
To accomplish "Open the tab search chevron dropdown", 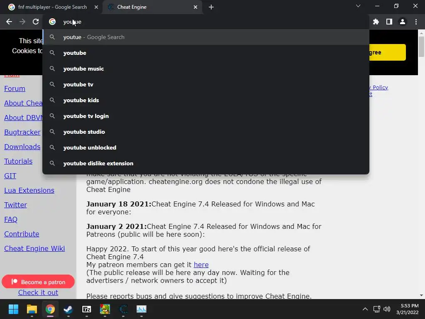I will pos(358,6).
